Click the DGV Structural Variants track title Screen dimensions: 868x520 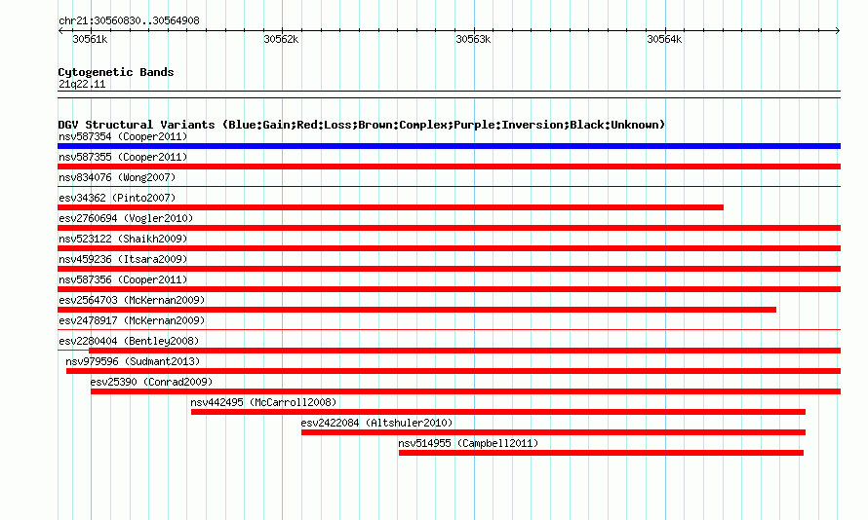pos(362,125)
